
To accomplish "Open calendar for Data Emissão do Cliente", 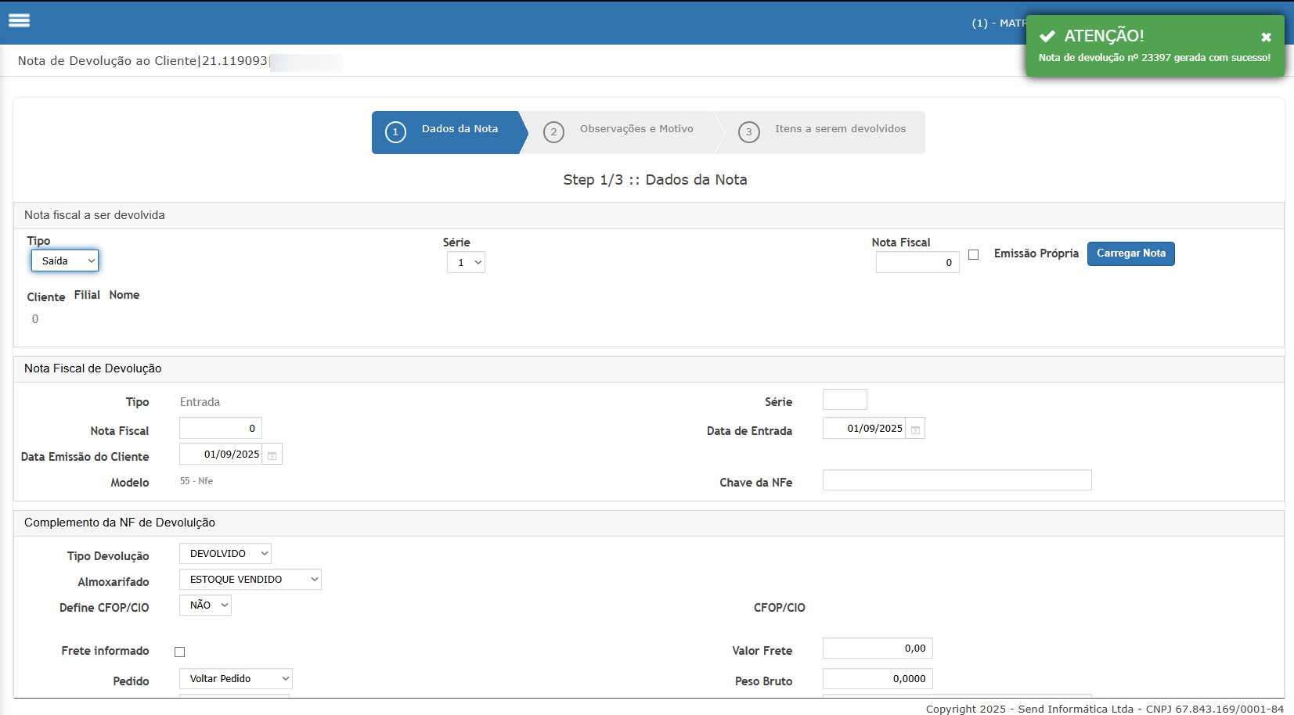I will pyautogui.click(x=272, y=455).
